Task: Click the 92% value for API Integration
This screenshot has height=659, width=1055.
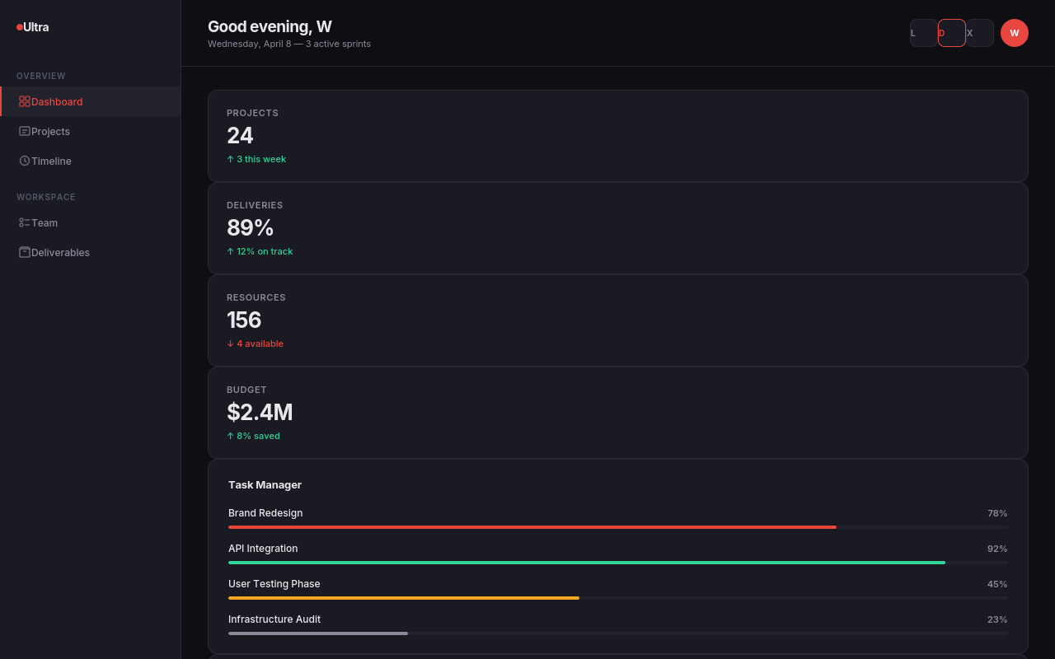Action: (997, 549)
